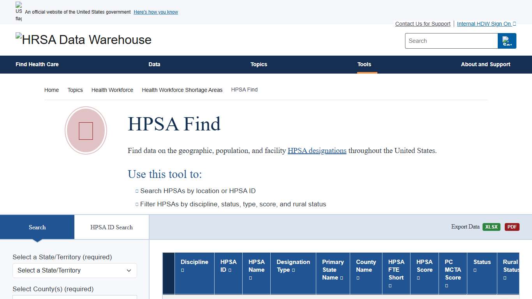
Task: Expand Here's how you know
Action: point(155,12)
